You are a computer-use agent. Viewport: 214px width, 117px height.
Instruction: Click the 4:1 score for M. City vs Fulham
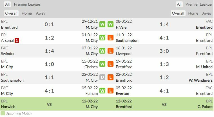pyautogui.click(x=49, y=91)
